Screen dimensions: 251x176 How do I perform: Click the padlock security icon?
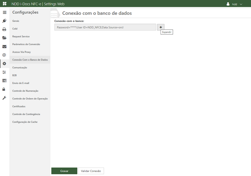[4, 89]
